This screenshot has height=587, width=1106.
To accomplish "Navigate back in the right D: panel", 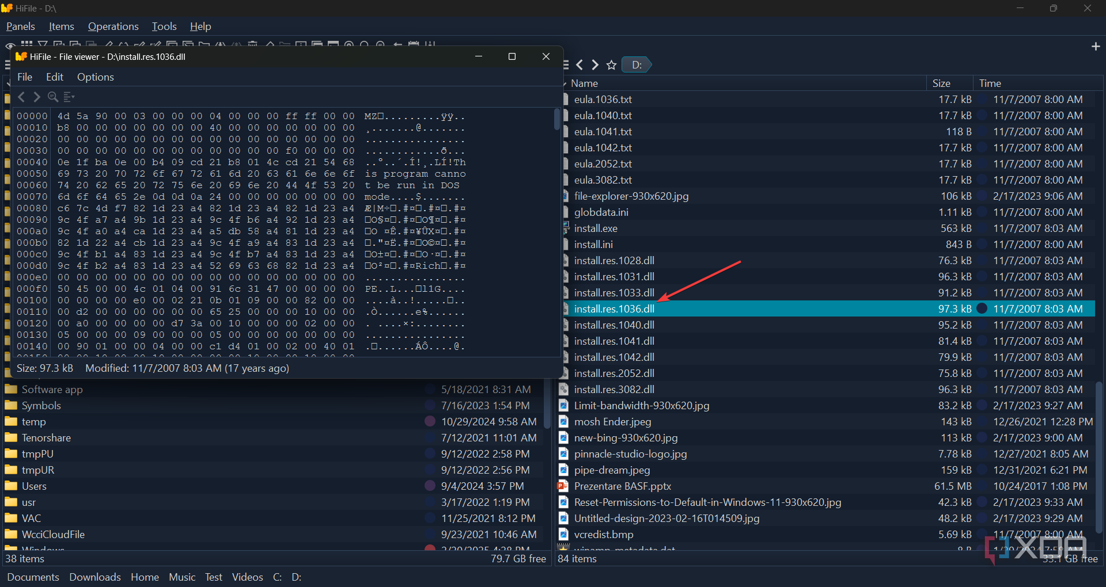I will [579, 65].
